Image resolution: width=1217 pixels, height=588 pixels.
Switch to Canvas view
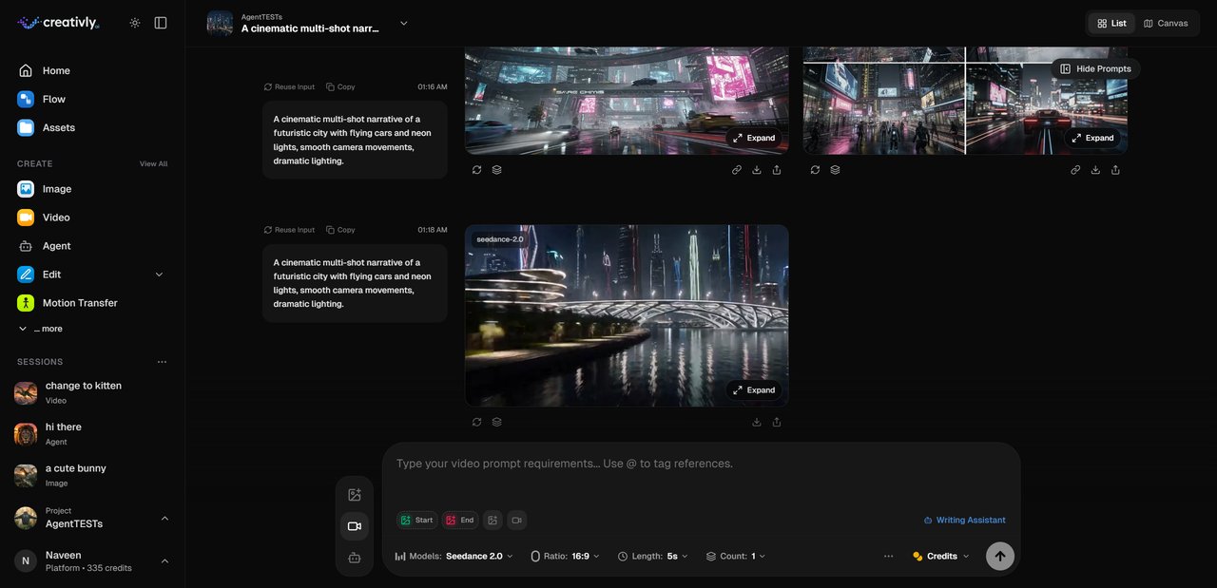coord(1166,23)
